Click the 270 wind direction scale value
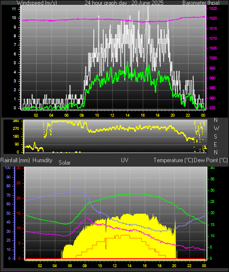The image size is (229, 272). [16, 129]
